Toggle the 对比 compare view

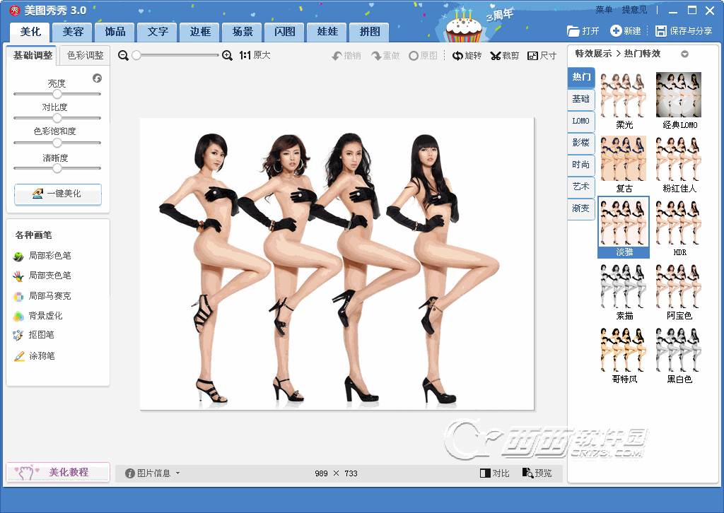point(494,473)
